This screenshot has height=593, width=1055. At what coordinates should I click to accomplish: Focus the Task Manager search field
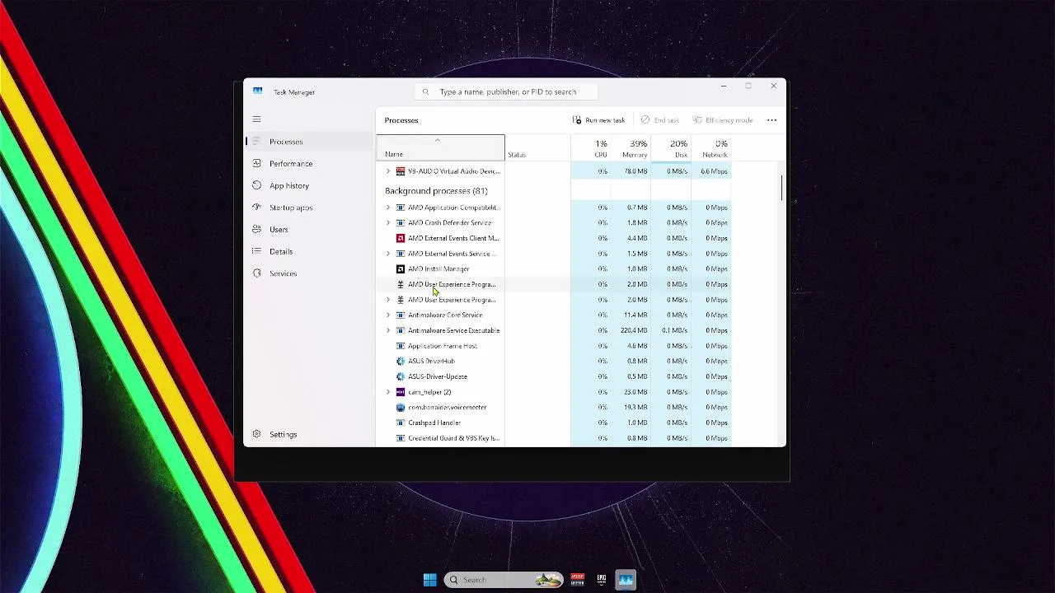pos(506,92)
